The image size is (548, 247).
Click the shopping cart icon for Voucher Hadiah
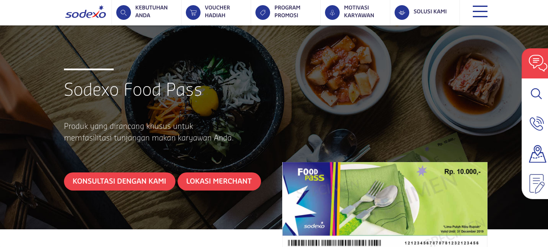[193, 13]
